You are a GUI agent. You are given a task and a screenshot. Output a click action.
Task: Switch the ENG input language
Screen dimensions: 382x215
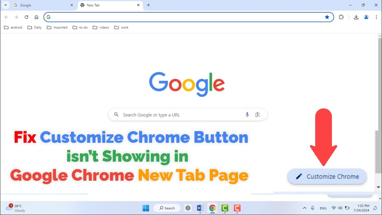(x=323, y=208)
